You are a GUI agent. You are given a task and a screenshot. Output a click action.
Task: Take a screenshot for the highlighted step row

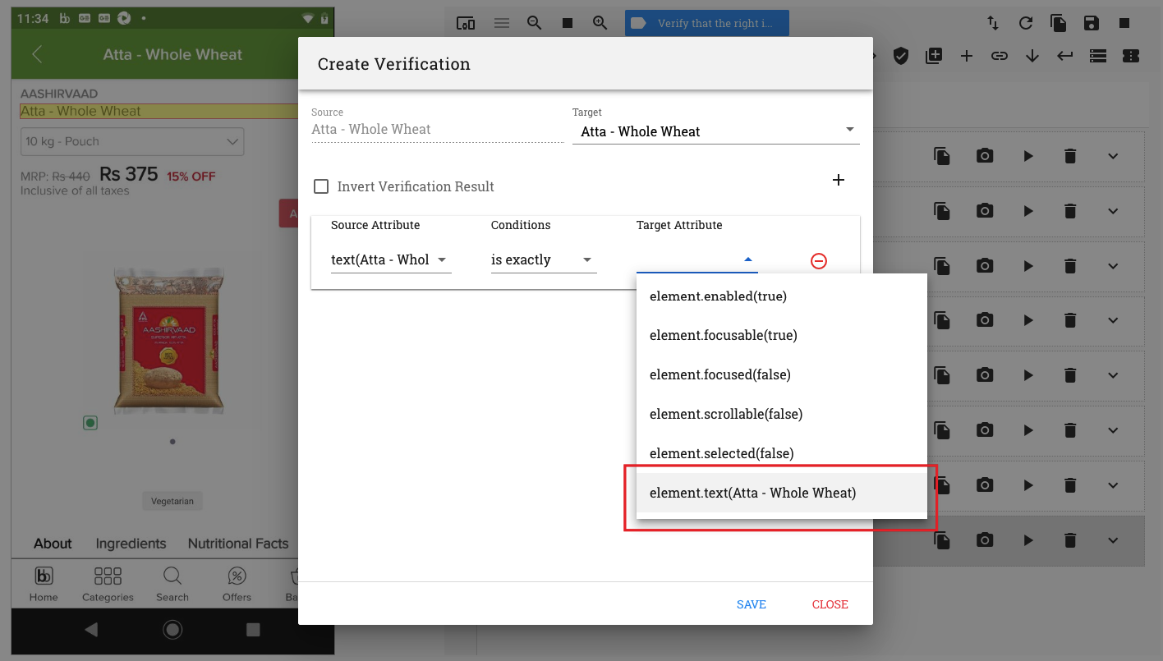[985, 540]
